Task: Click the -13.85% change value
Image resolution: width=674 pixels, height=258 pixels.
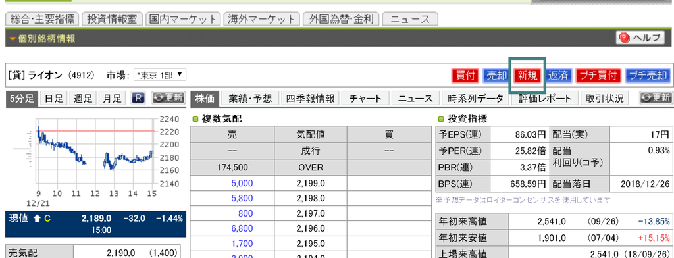Action: pyautogui.click(x=654, y=221)
